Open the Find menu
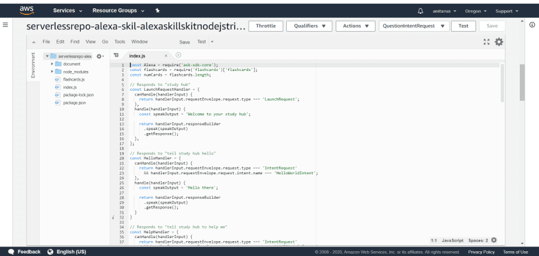Viewport: 539px width, 256px height. (x=75, y=42)
